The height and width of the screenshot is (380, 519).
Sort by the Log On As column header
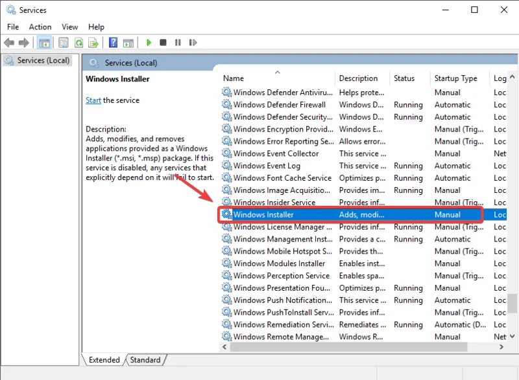click(x=499, y=78)
